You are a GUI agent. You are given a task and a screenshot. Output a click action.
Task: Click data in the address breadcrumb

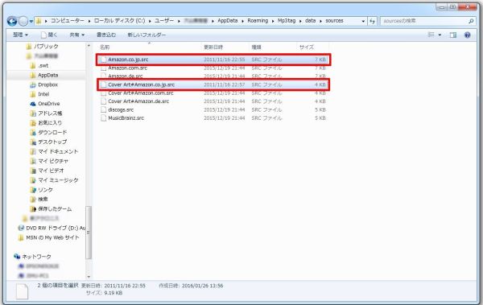pyautogui.click(x=310, y=21)
